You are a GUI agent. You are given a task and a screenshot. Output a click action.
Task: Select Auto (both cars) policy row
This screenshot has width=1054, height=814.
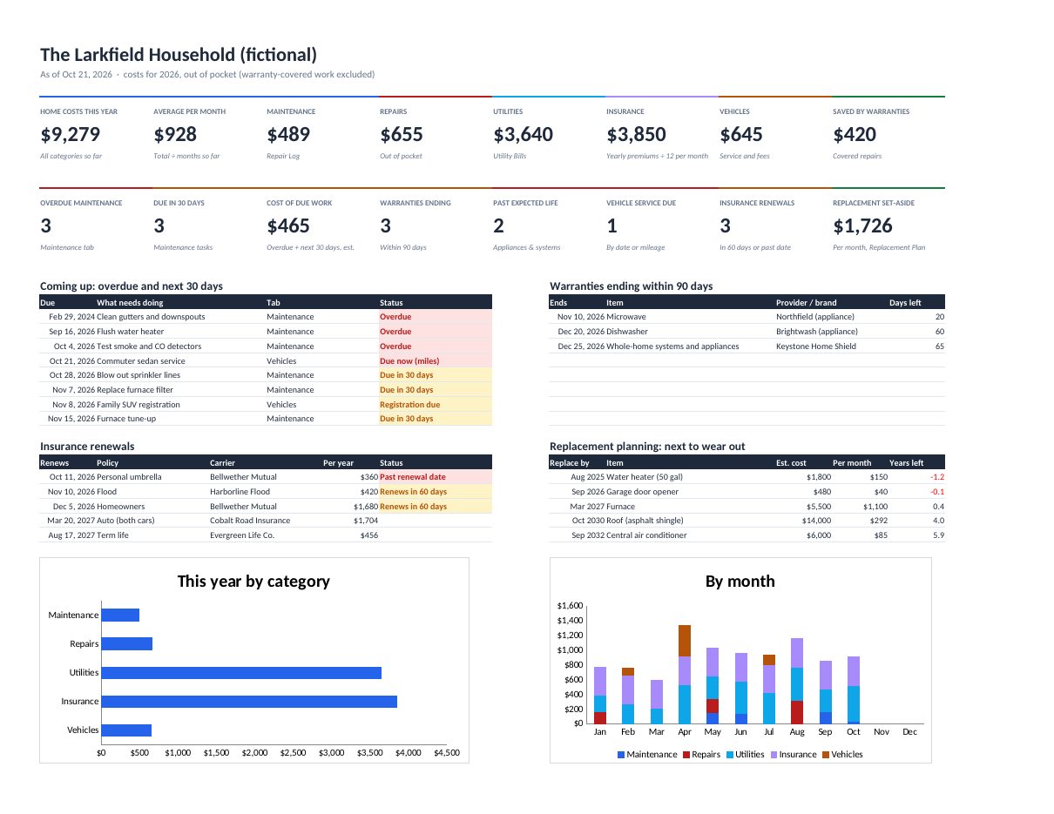266,521
